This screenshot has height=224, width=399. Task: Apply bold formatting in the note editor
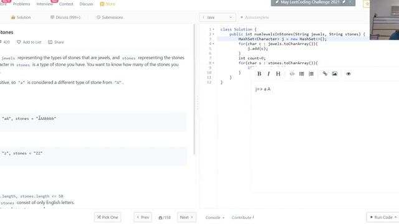coord(259,73)
